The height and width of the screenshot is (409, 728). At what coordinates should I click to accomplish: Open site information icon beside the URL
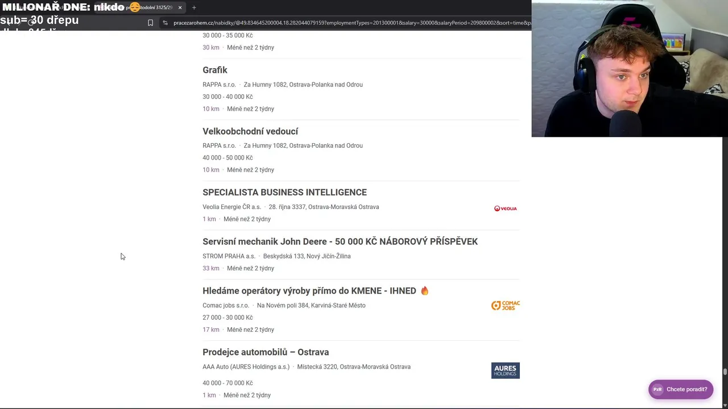165,23
